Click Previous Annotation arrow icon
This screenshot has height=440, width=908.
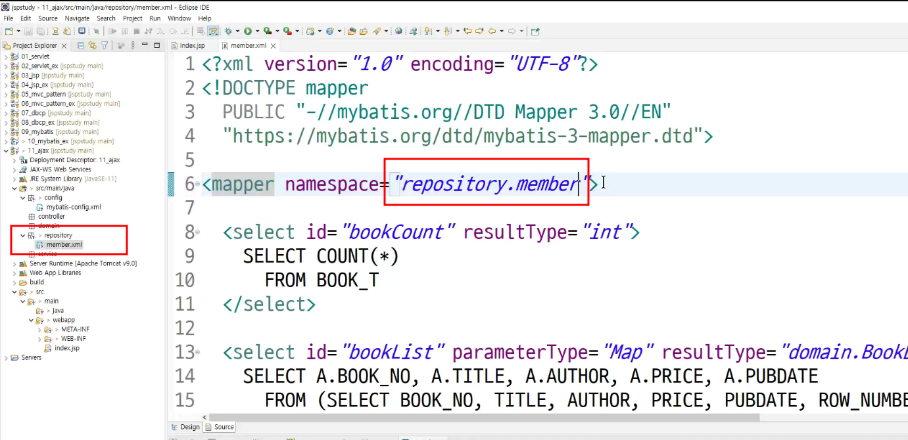[447, 31]
